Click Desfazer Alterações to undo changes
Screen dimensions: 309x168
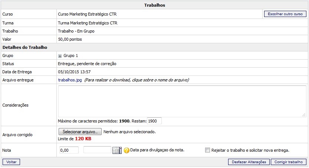(249, 162)
